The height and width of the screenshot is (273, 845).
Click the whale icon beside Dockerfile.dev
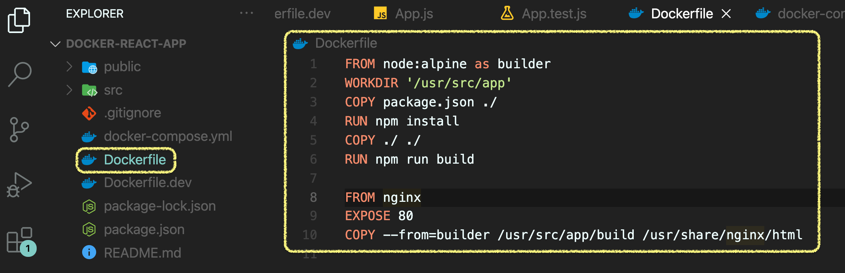click(89, 183)
